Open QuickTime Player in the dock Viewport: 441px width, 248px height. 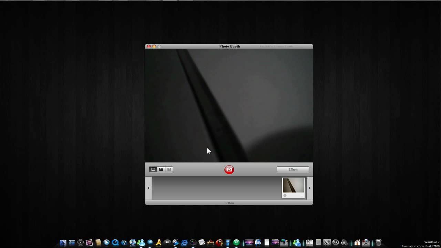click(x=115, y=242)
